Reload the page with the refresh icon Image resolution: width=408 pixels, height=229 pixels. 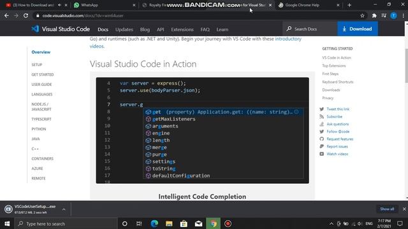pos(25,15)
